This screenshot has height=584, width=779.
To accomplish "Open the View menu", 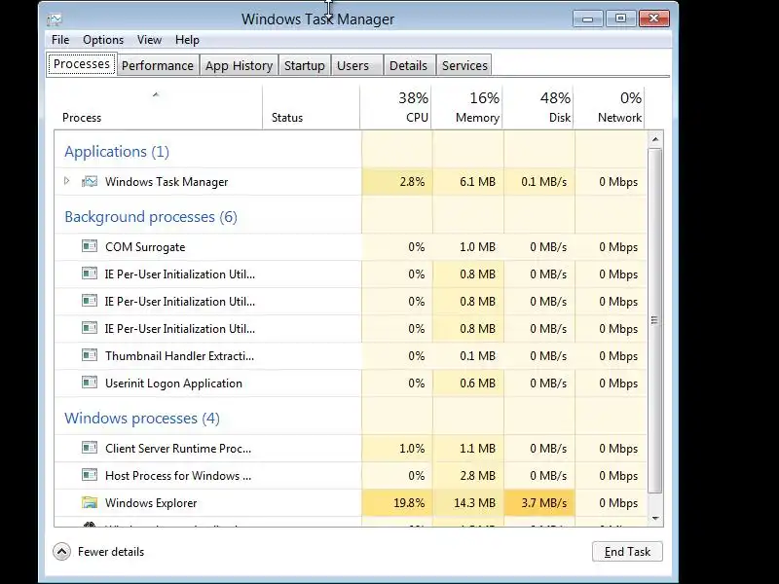I will [150, 40].
